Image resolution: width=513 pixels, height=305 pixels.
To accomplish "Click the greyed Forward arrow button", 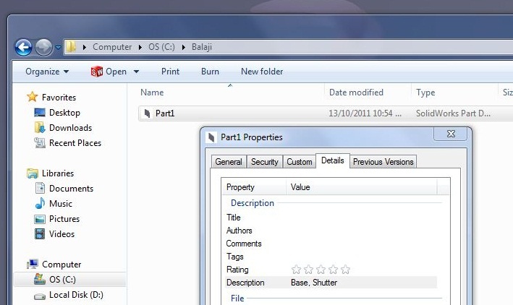I will tap(44, 48).
